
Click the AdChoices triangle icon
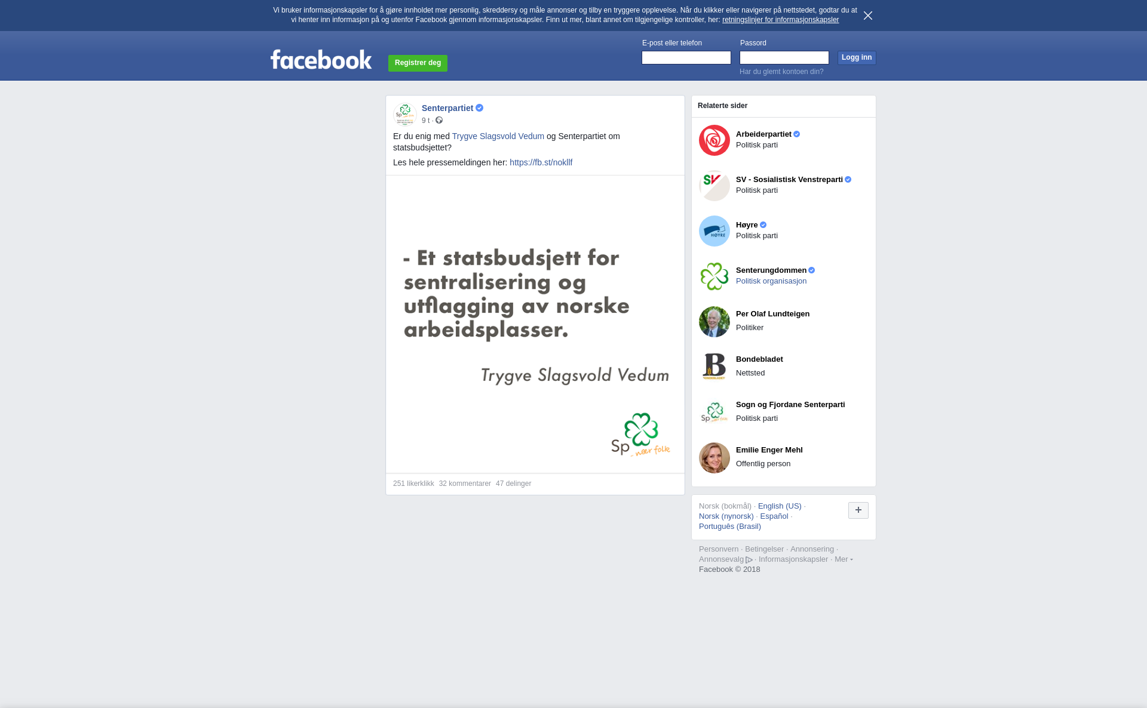coord(749,560)
